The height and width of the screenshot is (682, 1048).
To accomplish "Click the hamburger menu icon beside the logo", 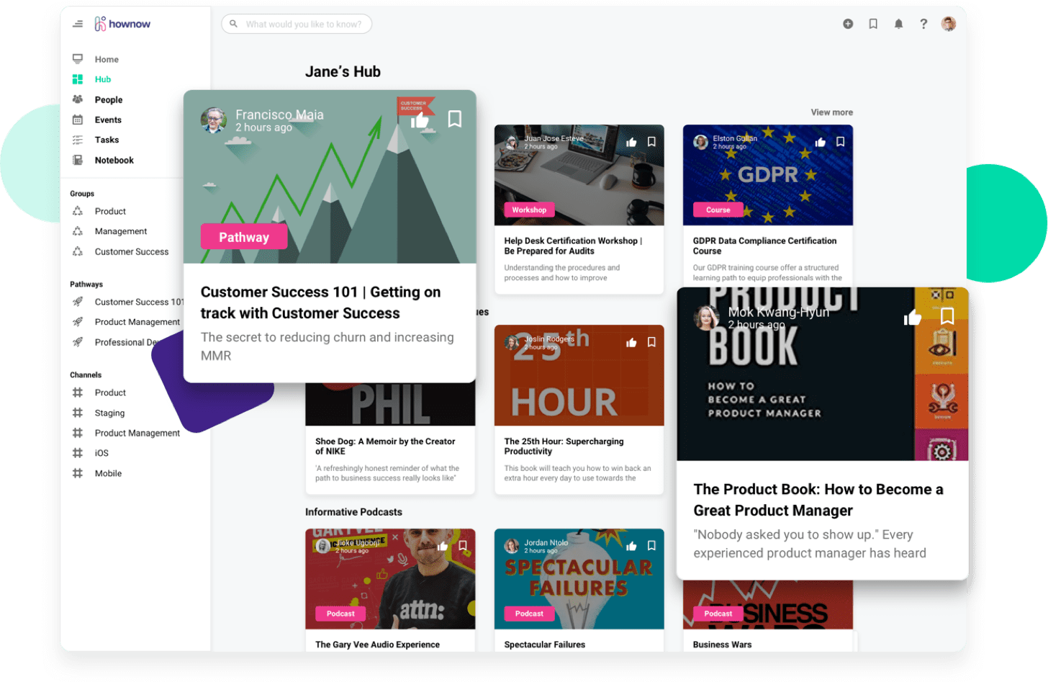I will pos(78,24).
